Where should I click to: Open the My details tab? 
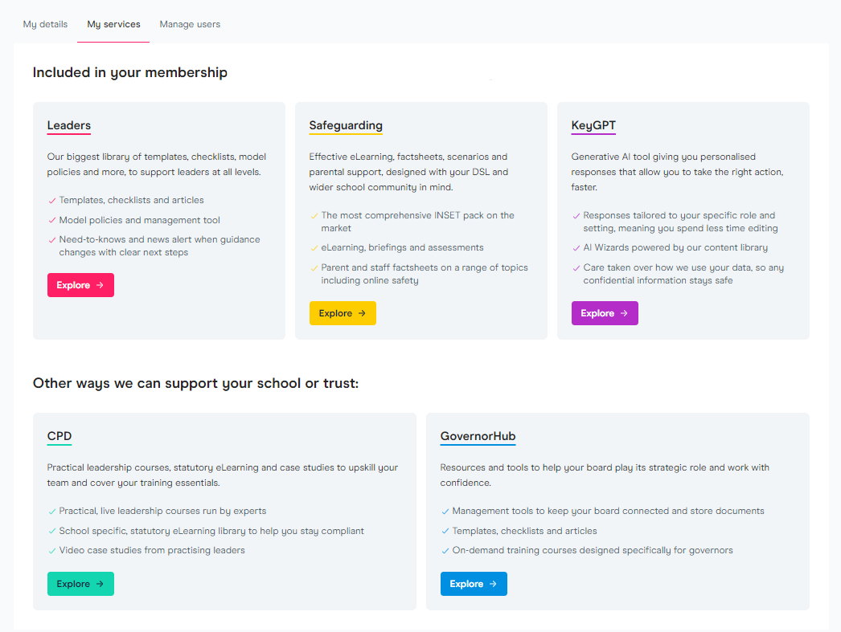point(45,24)
